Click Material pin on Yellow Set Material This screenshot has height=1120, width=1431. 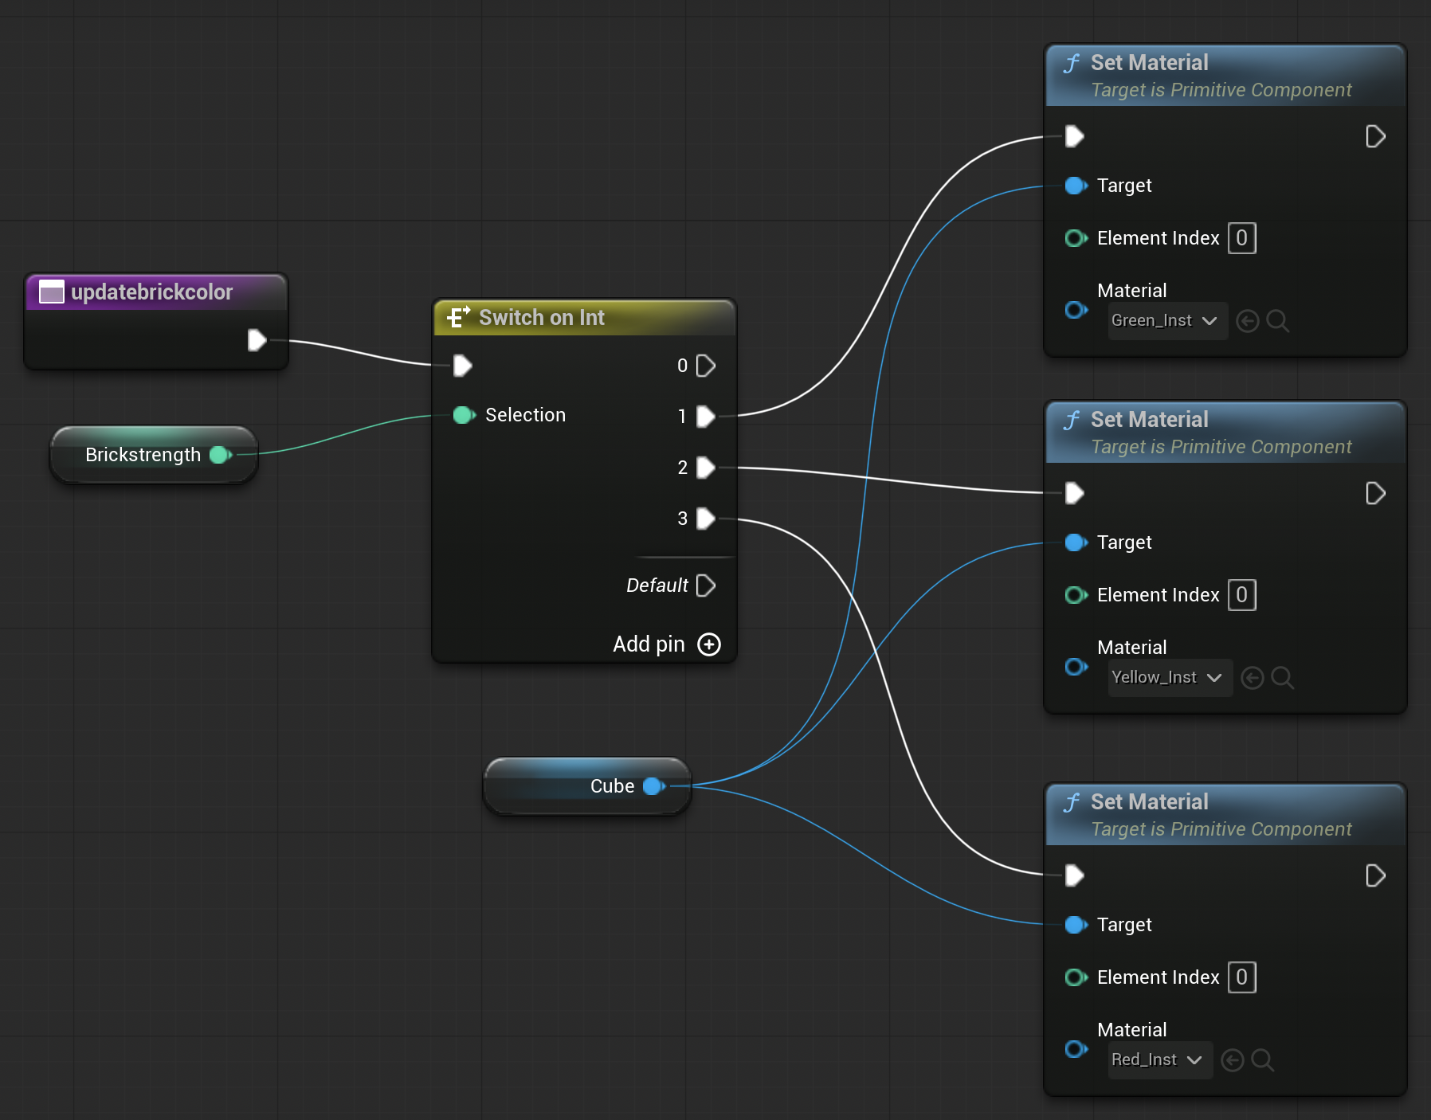click(1076, 667)
